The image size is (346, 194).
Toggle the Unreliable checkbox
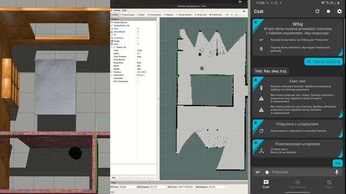[138, 78]
